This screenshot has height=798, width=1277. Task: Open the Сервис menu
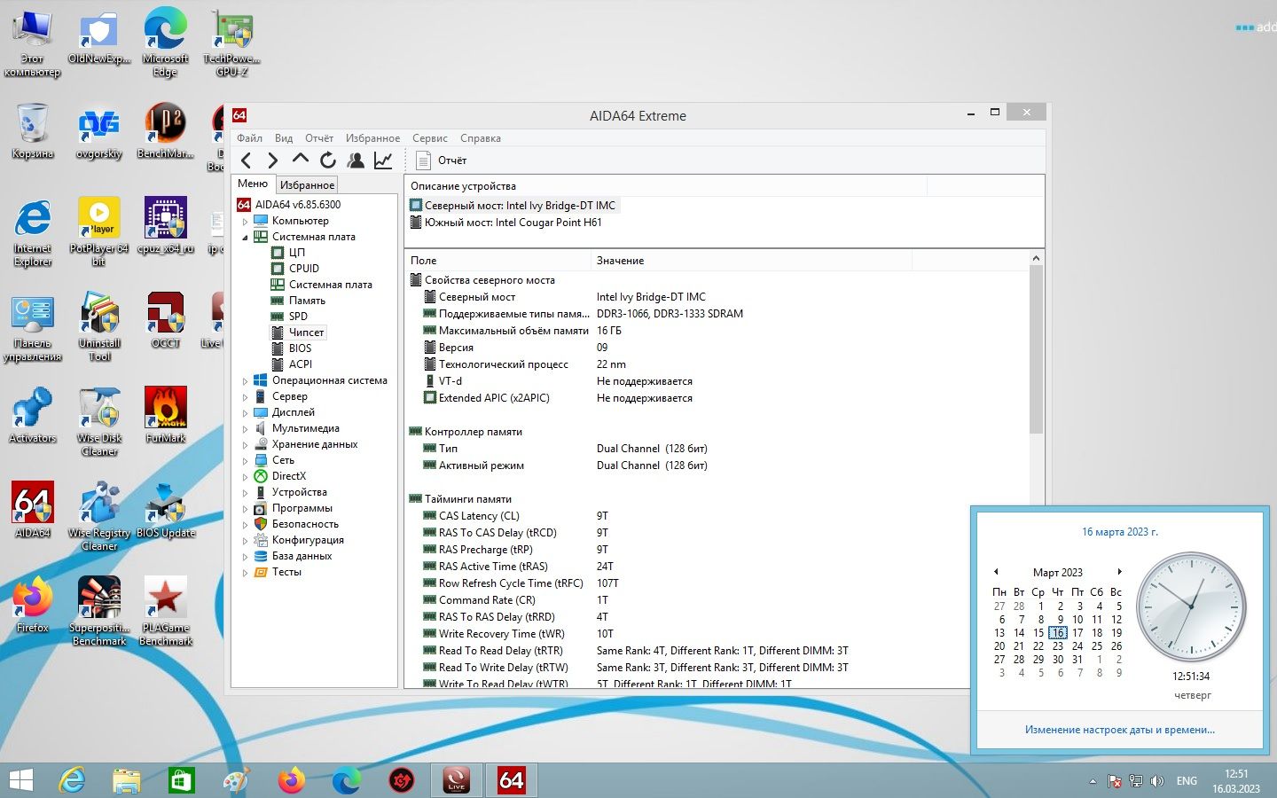point(429,138)
